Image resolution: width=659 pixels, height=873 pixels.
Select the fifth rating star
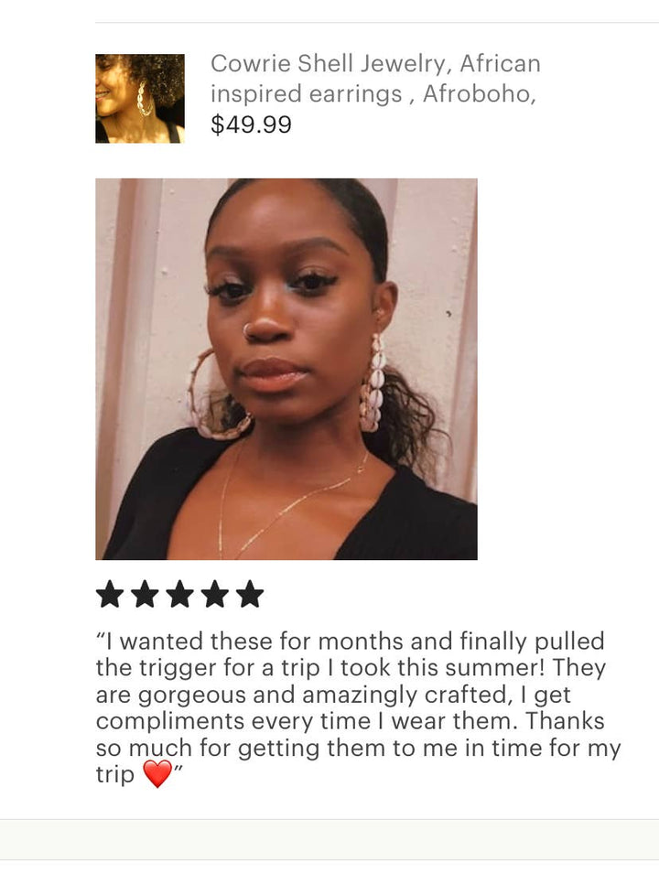[250, 594]
